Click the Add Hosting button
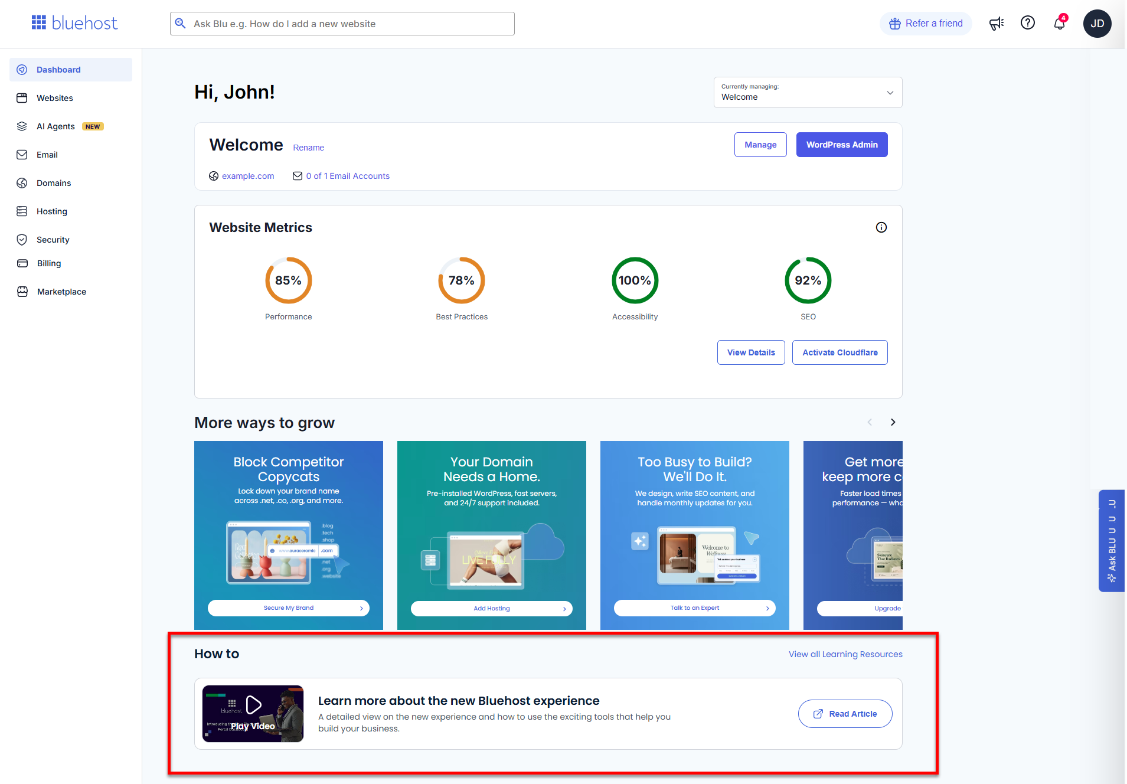This screenshot has width=1127, height=784. pyautogui.click(x=492, y=608)
